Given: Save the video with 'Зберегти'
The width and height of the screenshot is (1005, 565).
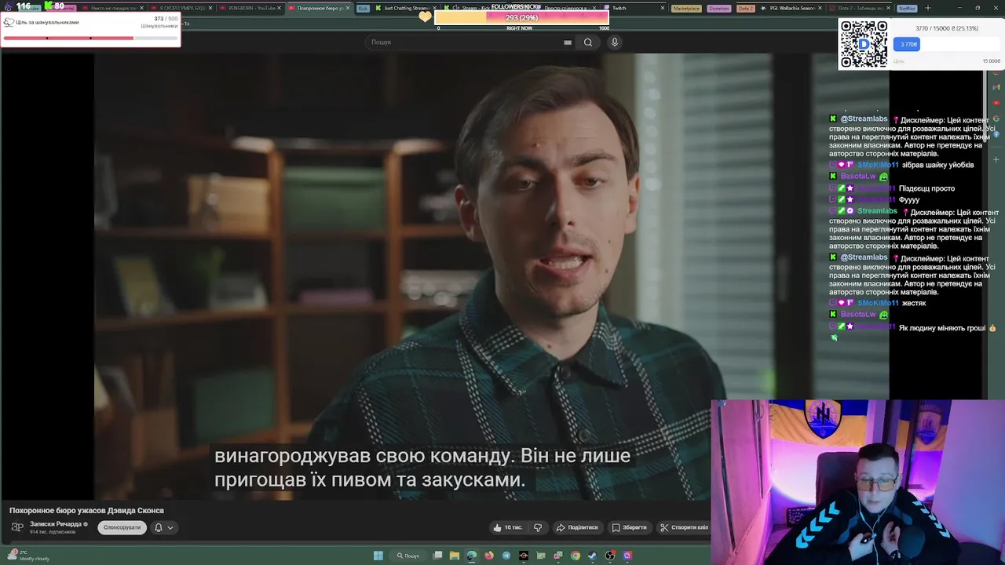Looking at the screenshot, I should [x=629, y=527].
